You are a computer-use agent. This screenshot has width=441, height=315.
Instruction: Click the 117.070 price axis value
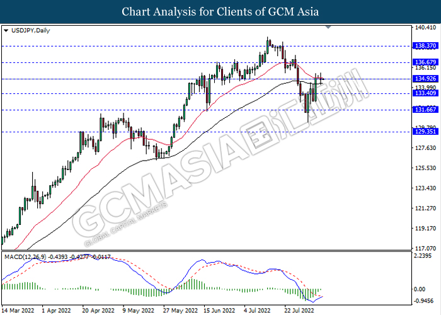tap(425, 249)
